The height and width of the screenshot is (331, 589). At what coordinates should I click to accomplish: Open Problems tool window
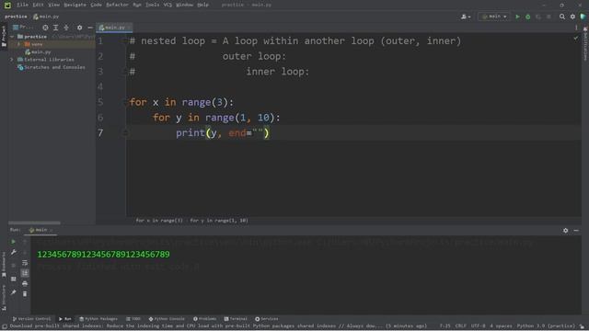pos(204,319)
